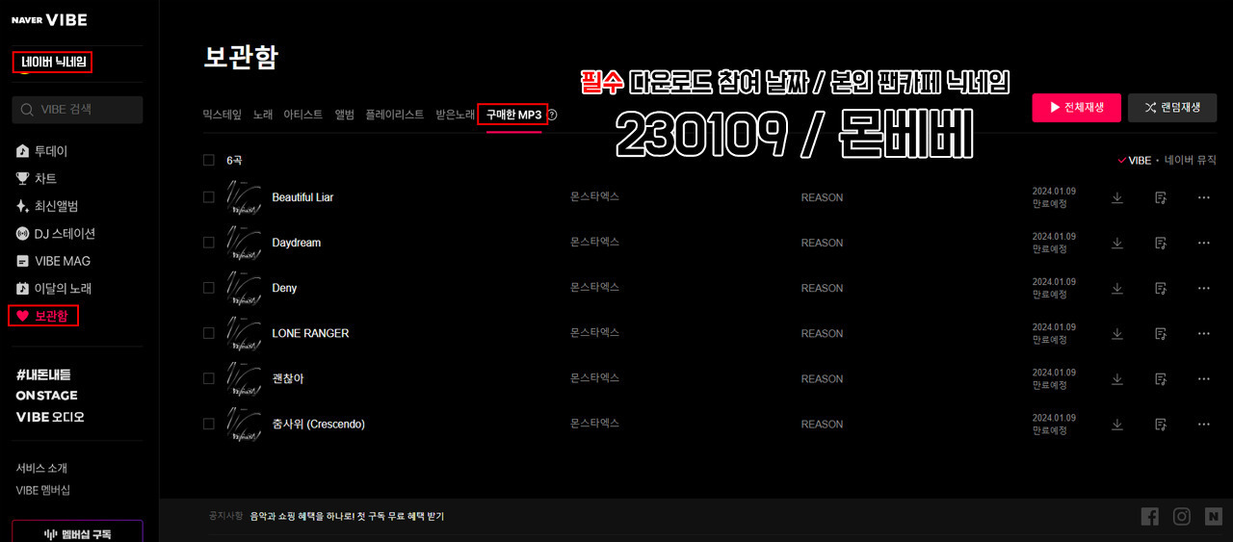Open the 서비스 소개 link
The image size is (1233, 542).
[x=41, y=468]
